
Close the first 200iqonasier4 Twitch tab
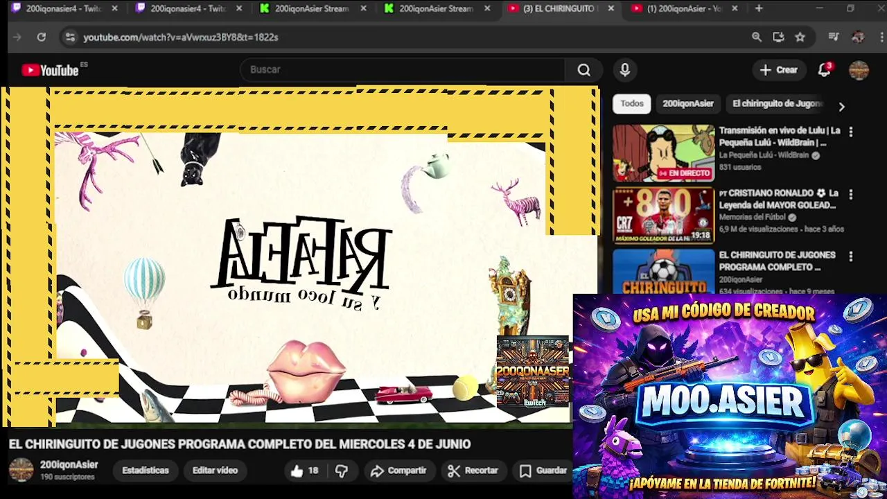[114, 8]
